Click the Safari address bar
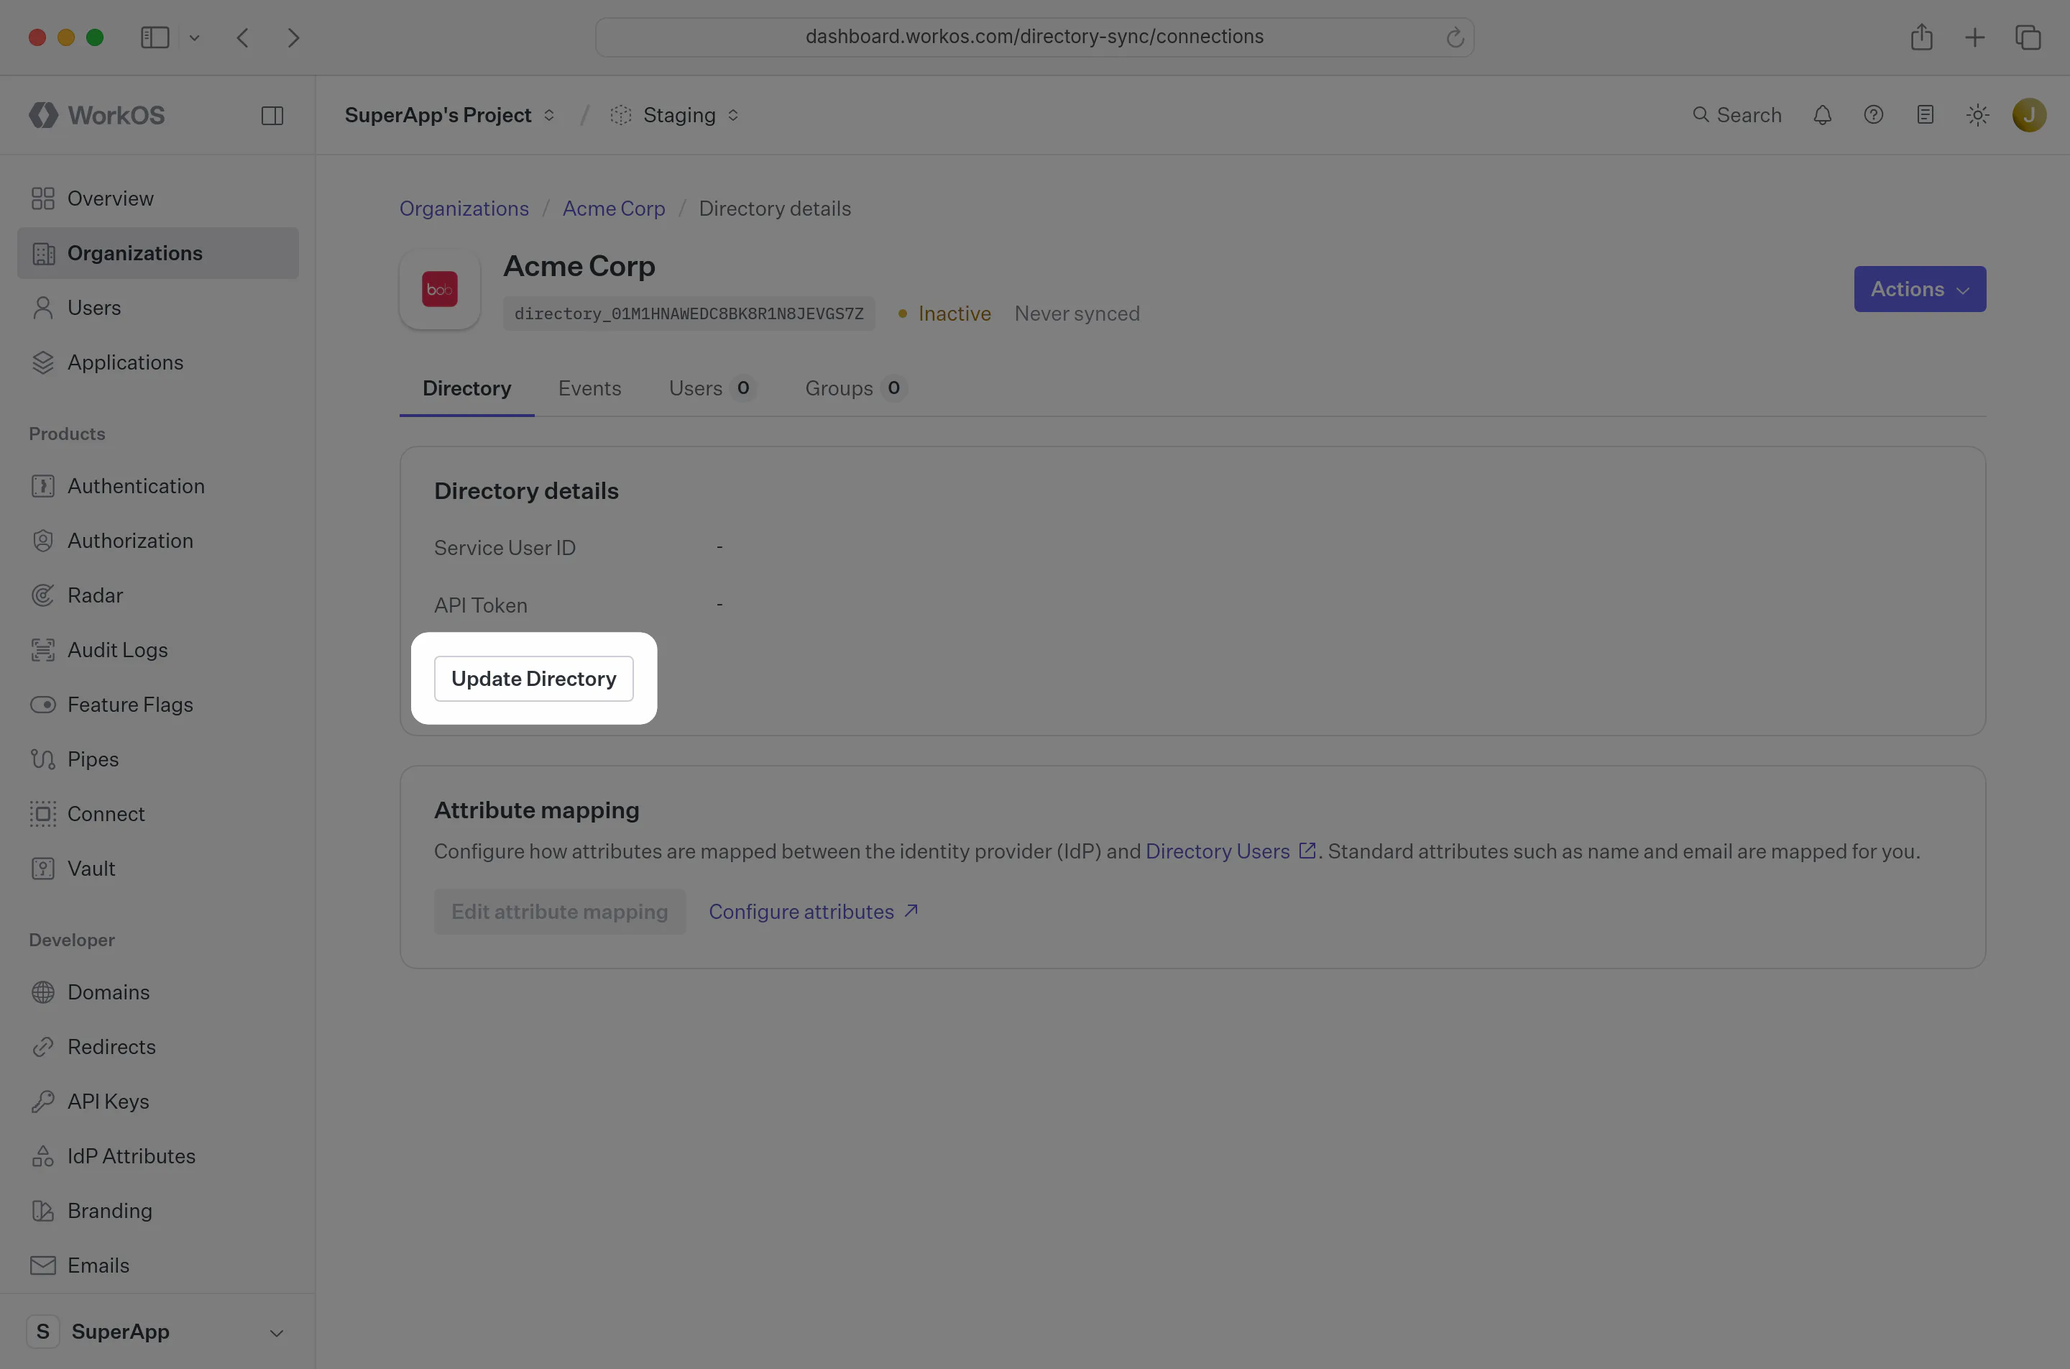 coord(1034,37)
